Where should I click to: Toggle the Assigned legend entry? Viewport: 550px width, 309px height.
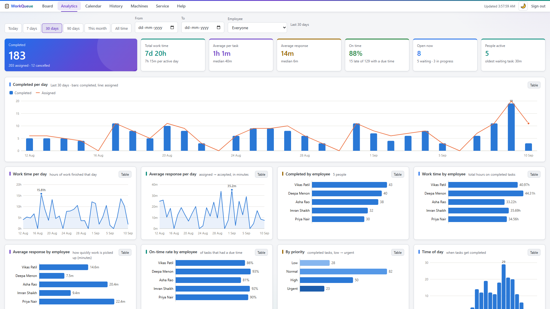(x=46, y=93)
